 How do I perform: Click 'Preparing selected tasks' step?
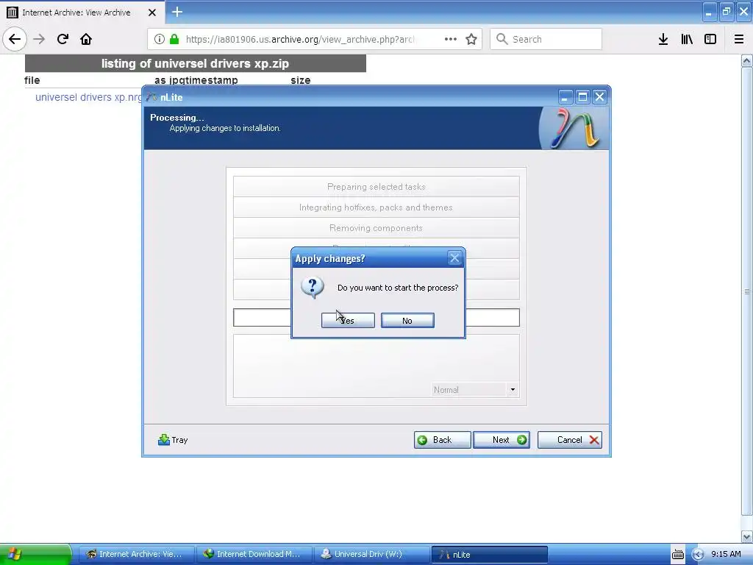point(376,186)
